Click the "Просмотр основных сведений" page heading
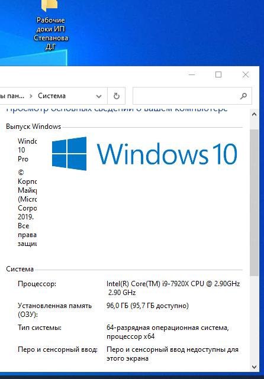This screenshot has width=264, height=379. pyautogui.click(x=117, y=109)
